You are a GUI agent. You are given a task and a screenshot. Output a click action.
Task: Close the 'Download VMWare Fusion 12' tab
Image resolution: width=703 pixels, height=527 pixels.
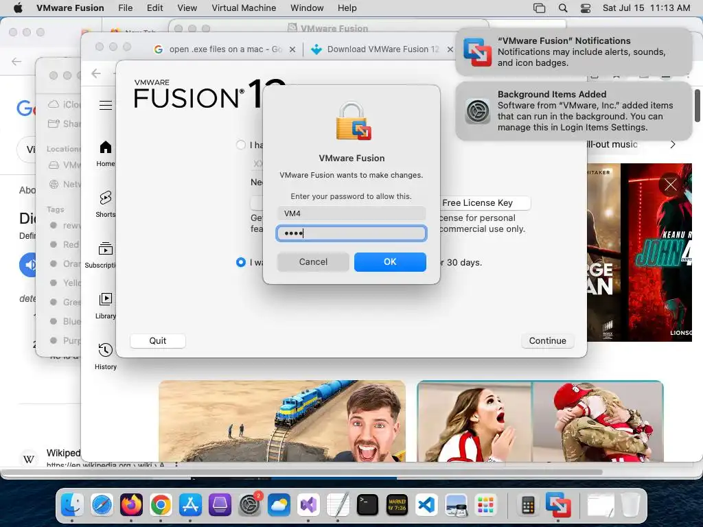click(450, 49)
